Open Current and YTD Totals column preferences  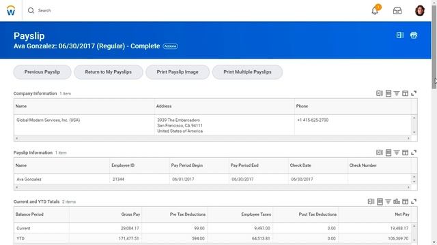[x=405, y=201]
